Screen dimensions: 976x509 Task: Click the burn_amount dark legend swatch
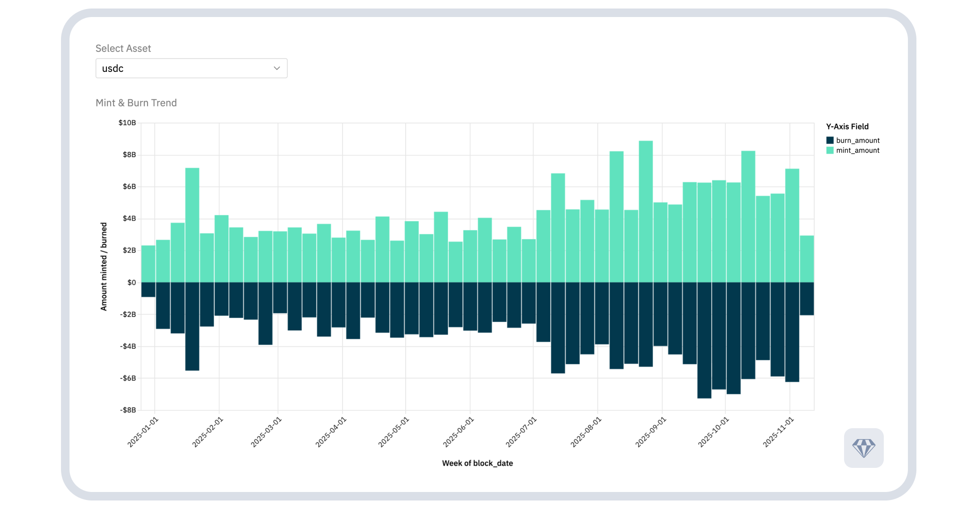(x=830, y=140)
